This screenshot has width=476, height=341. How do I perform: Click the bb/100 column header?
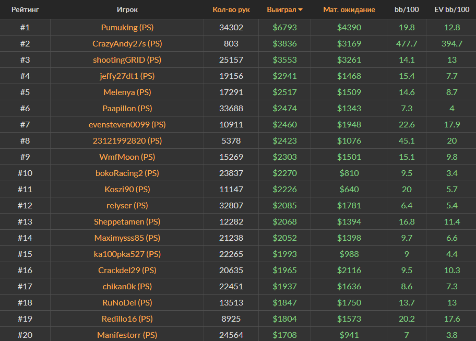tap(406, 10)
